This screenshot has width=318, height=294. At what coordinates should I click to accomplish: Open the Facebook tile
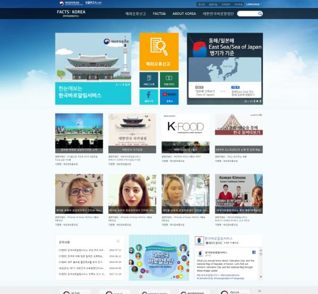148,96
